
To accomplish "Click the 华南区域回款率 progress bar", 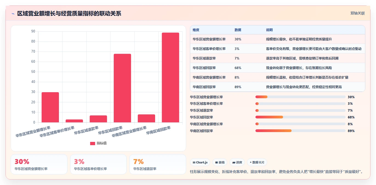I will pos(300,131).
